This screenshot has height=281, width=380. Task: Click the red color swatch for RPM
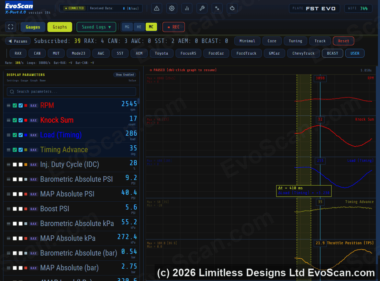tap(26, 105)
